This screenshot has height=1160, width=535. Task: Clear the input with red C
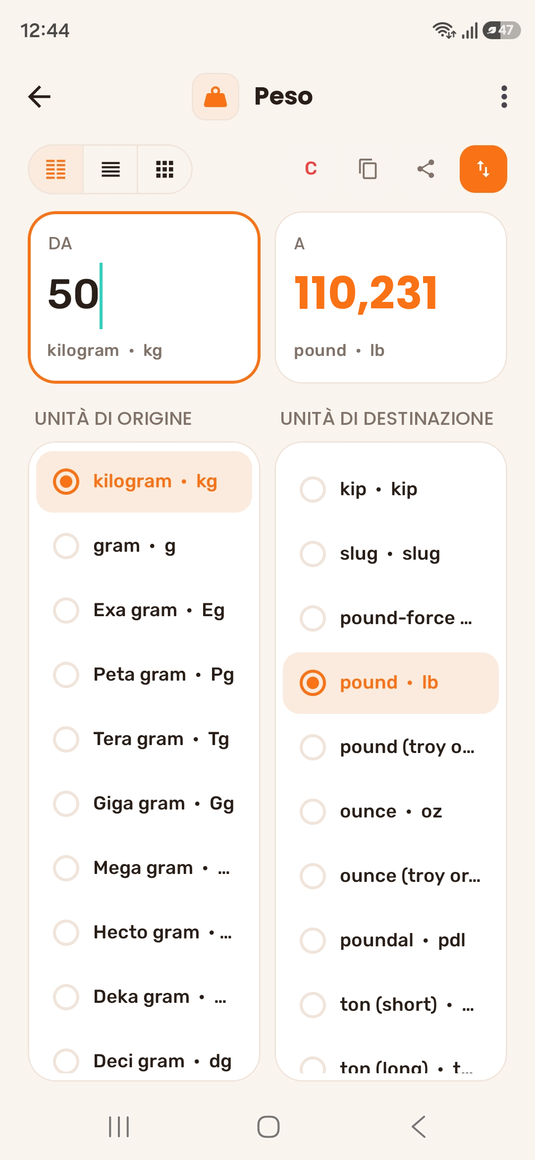(x=311, y=169)
